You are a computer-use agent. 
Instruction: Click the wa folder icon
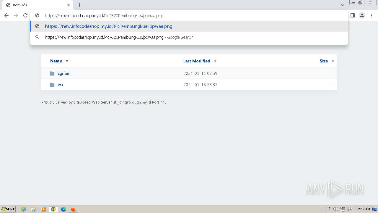point(52,85)
